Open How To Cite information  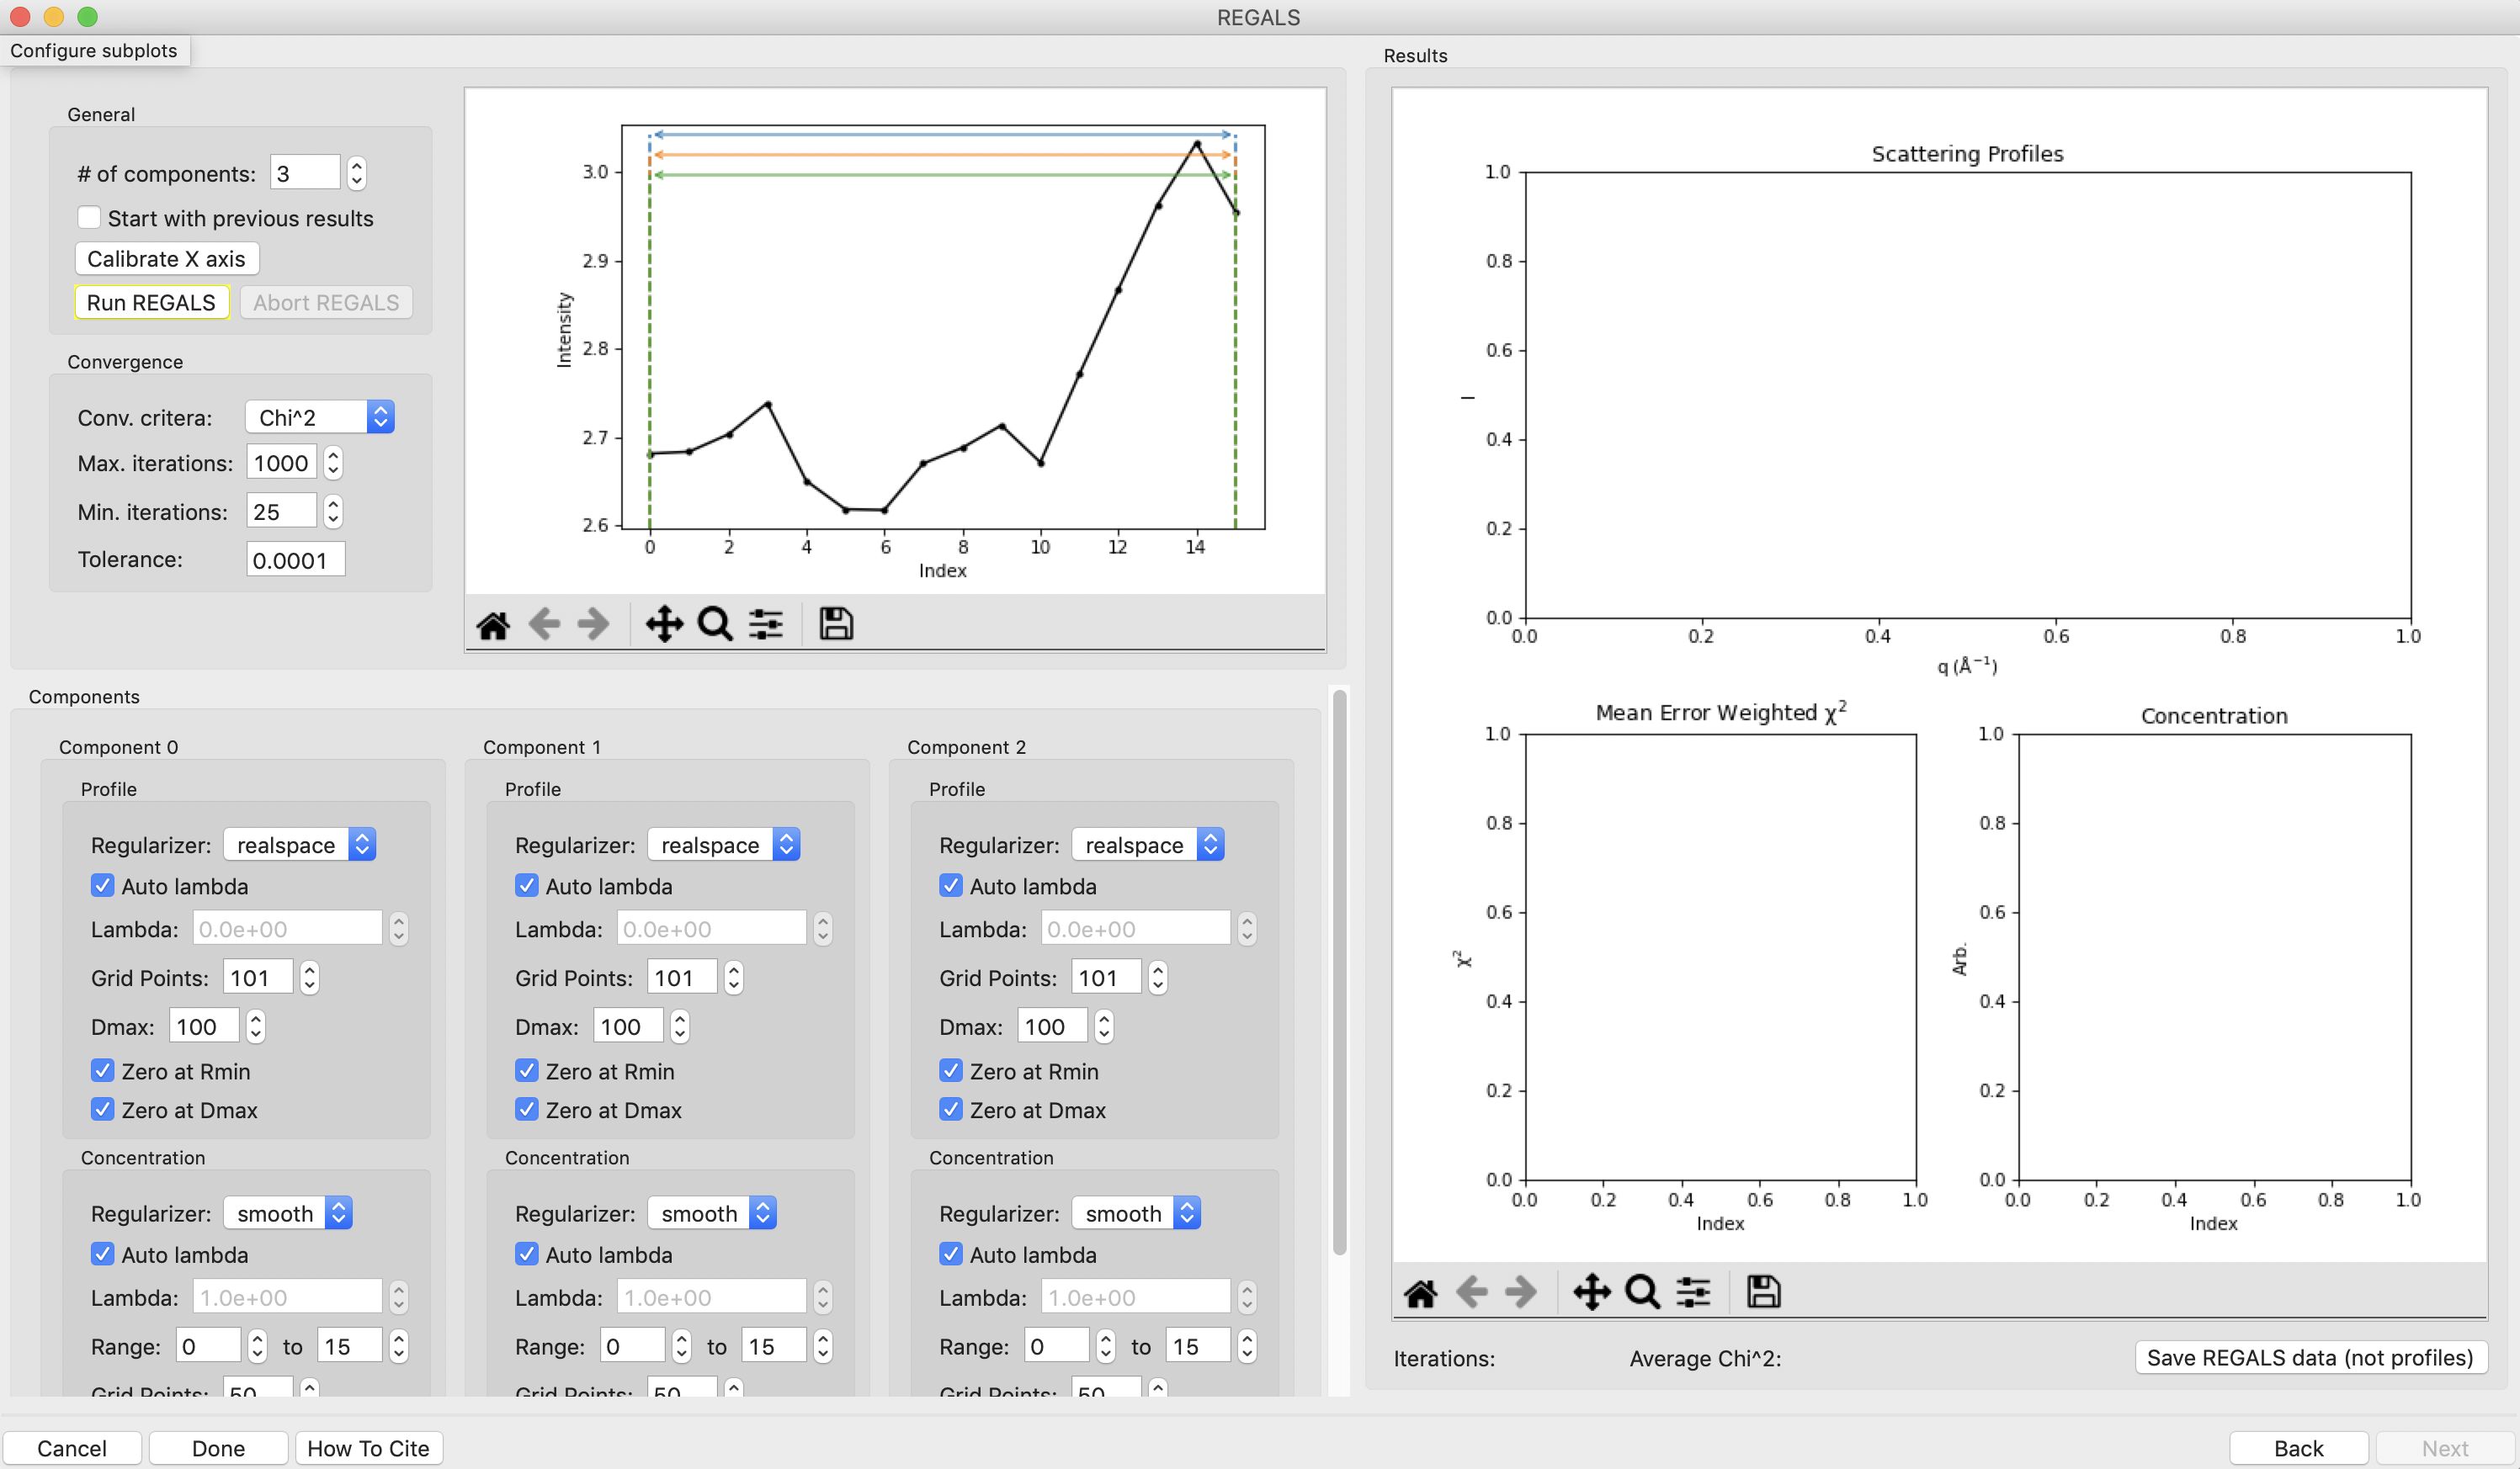[x=368, y=1449]
